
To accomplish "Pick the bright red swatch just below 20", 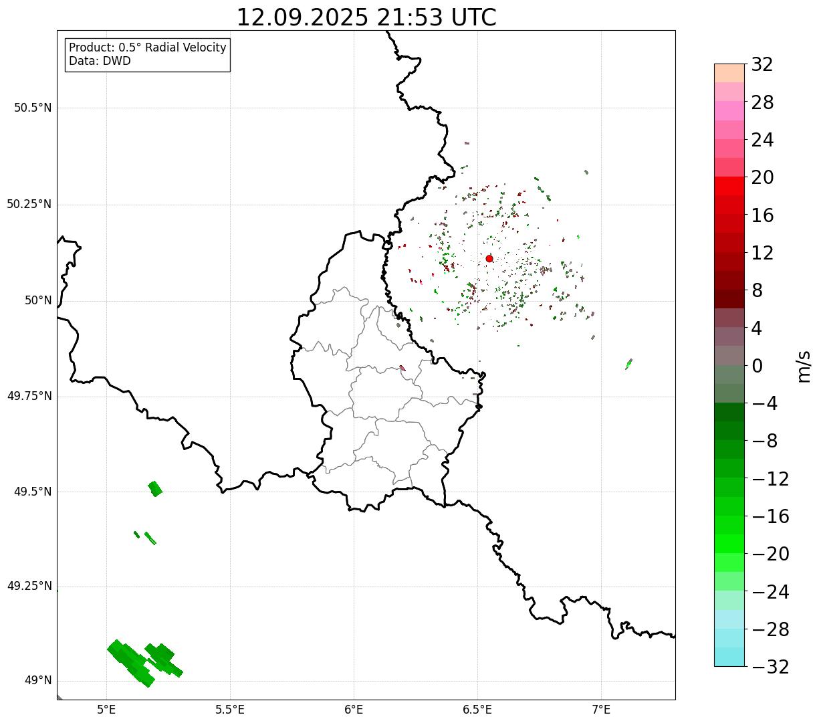I will point(729,186).
